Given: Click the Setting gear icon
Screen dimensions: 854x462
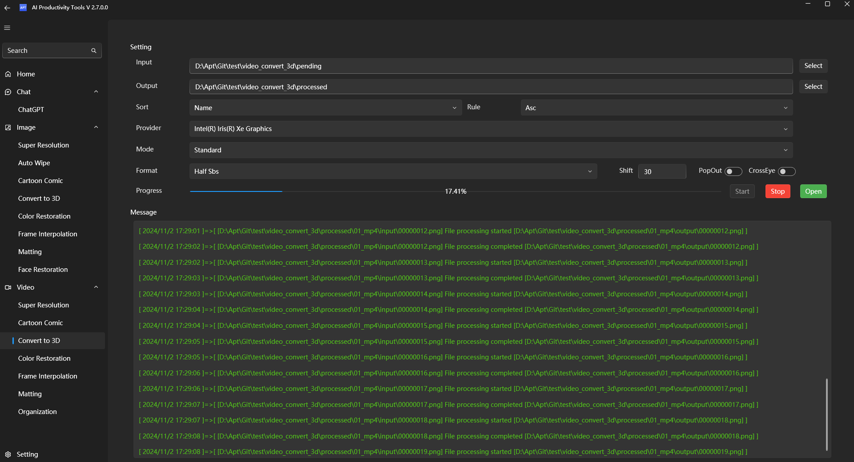Looking at the screenshot, I should coord(8,454).
